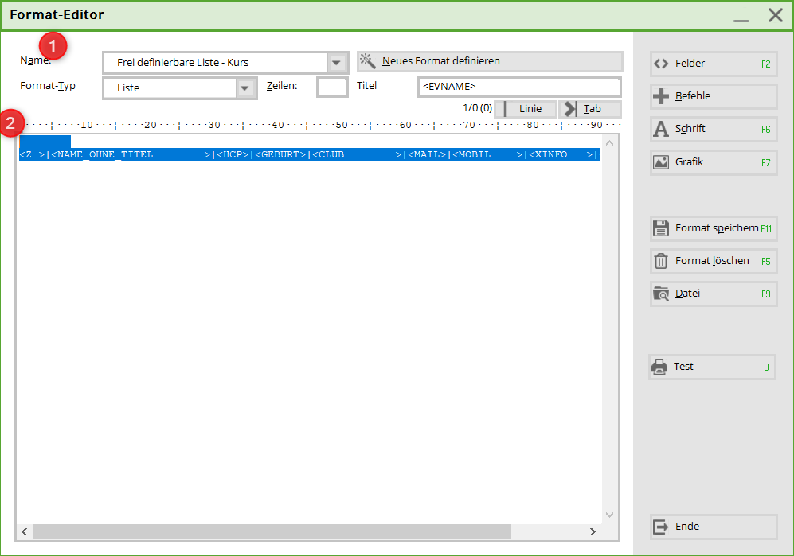Insert a Linie separator
Screen dimensions: 794x556
pos(526,109)
